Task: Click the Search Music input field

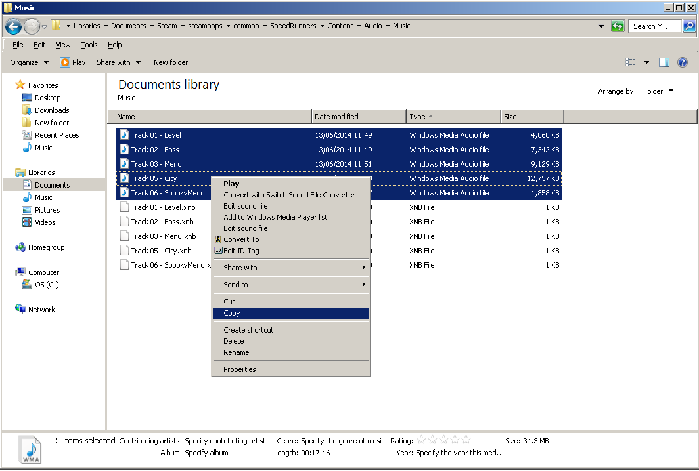Action: click(x=655, y=26)
